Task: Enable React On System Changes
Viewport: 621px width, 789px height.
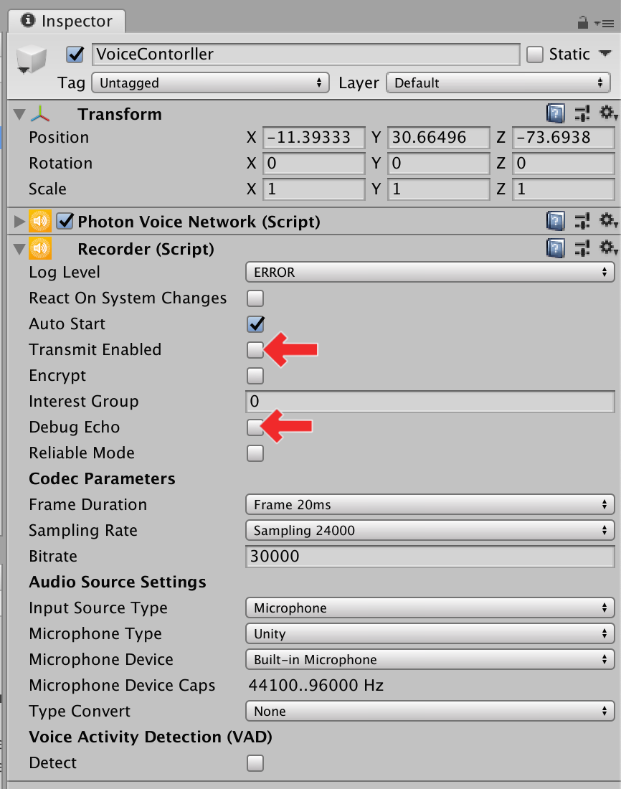Action: pos(255,298)
